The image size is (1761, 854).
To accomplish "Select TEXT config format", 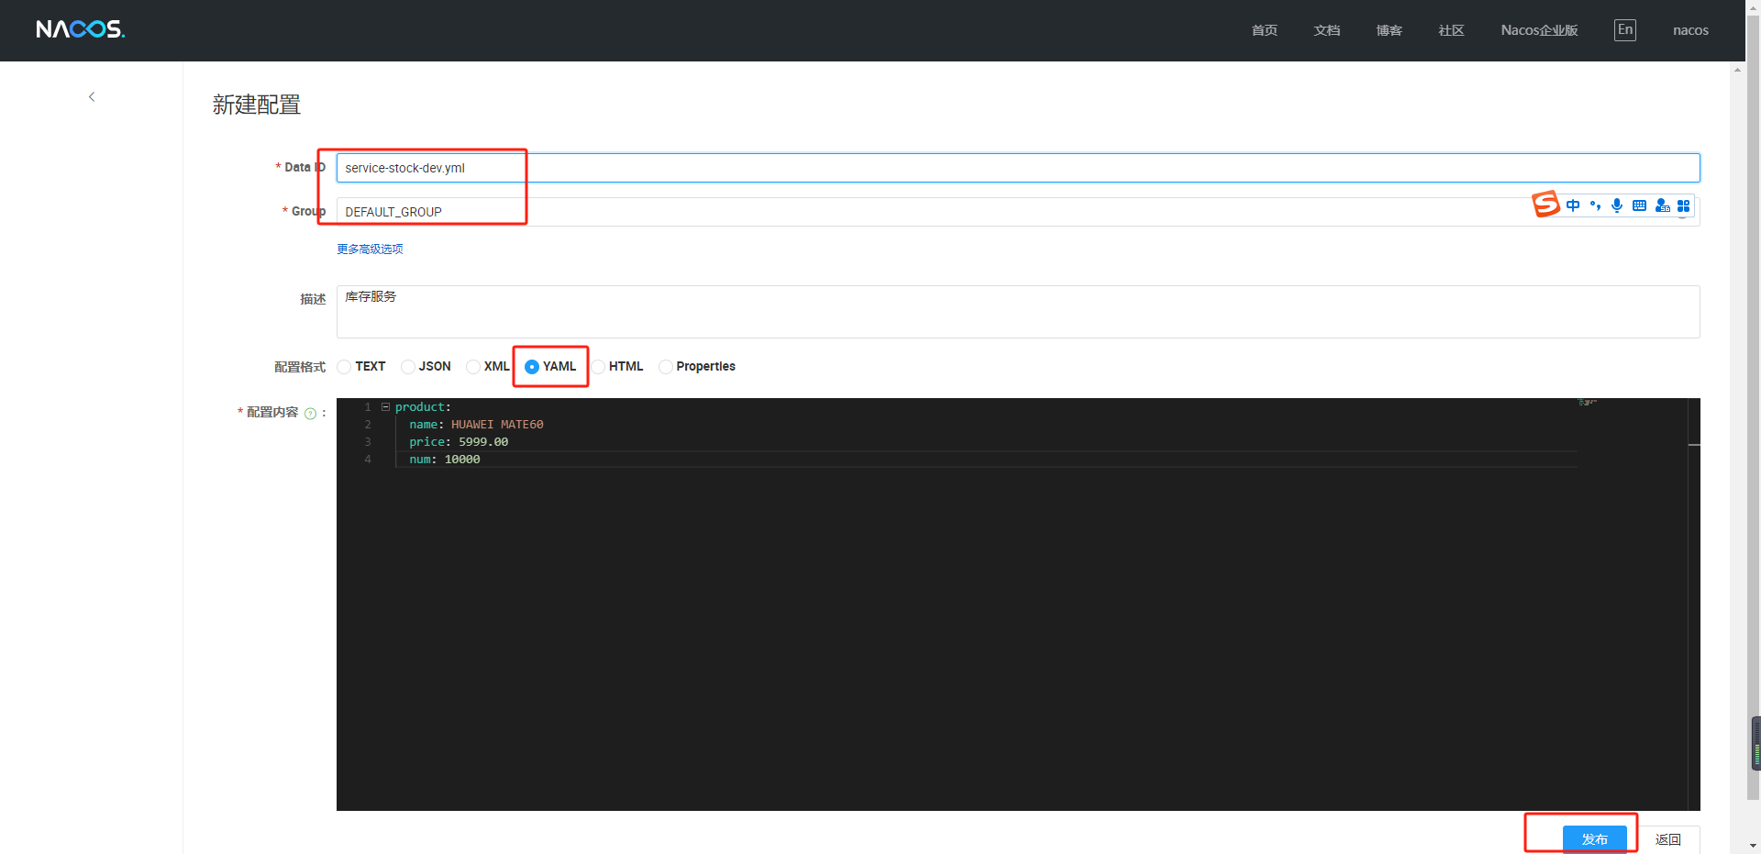I will click(x=344, y=367).
